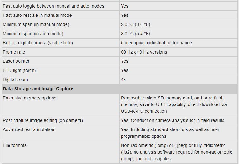Click the "LED light (torch)" row label
The width and height of the screenshot is (239, 164).
tap(19, 70)
